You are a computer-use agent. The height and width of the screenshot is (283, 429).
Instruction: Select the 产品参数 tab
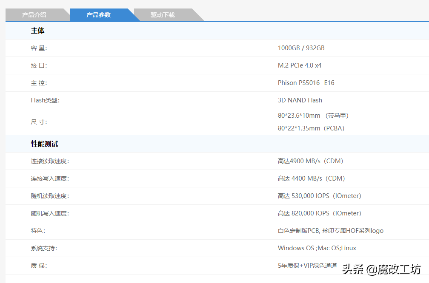[x=98, y=15]
